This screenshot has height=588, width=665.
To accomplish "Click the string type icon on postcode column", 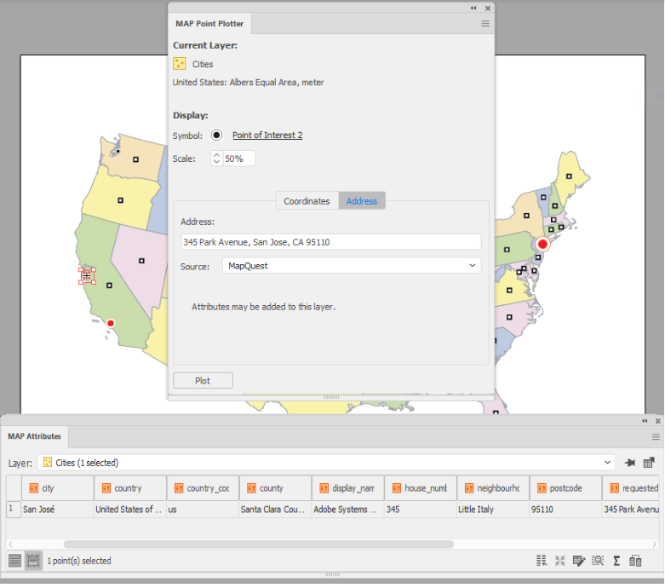I will [542, 488].
